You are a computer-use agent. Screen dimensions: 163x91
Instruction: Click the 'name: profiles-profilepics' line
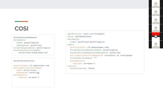tap(87, 42)
